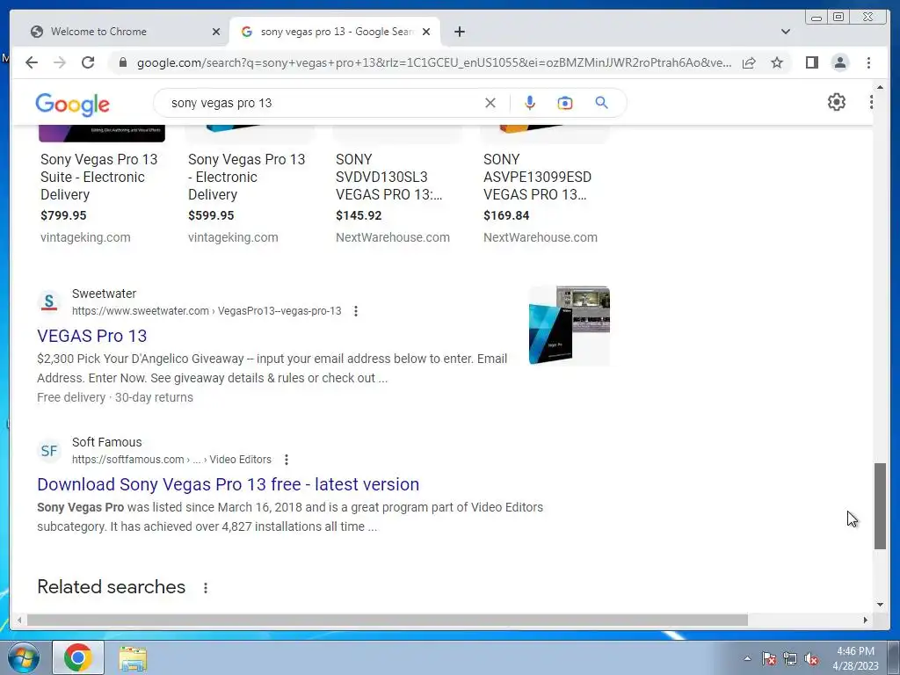900x675 pixels.
Task: Click the page scroll up arrow
Action: tap(880, 87)
